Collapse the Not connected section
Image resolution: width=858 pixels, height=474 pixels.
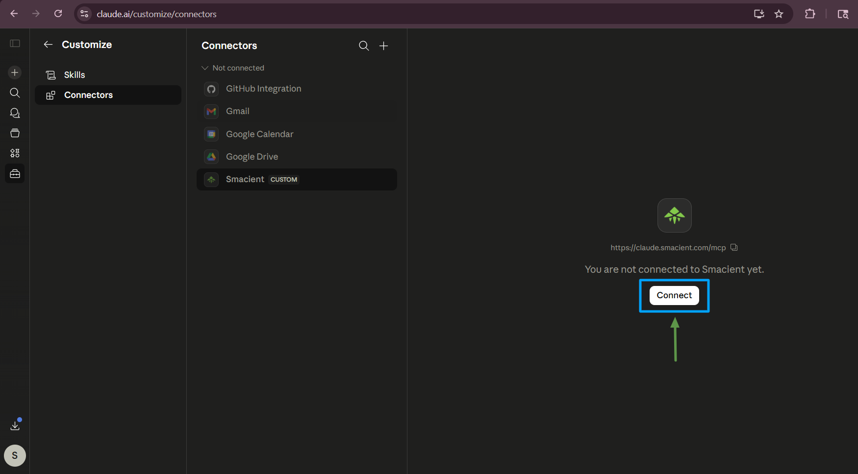pyautogui.click(x=233, y=68)
